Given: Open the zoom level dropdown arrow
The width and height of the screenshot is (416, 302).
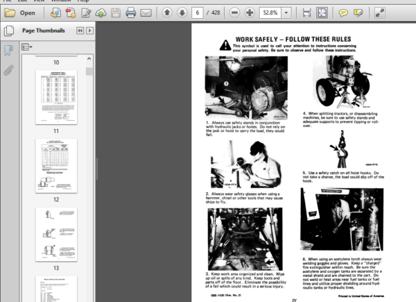Looking at the screenshot, I should pos(286,12).
